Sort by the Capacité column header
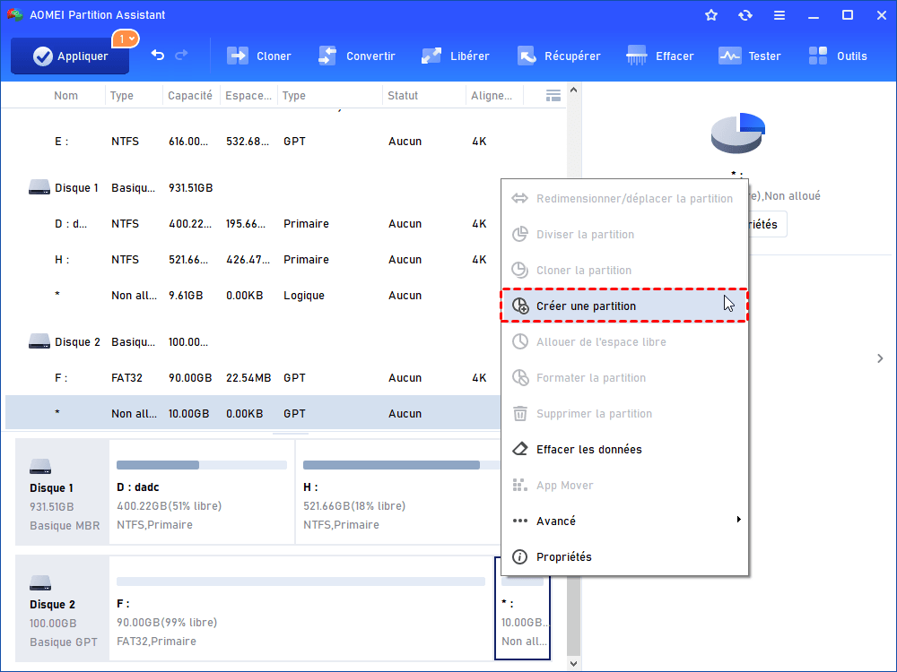897x672 pixels. coord(190,96)
